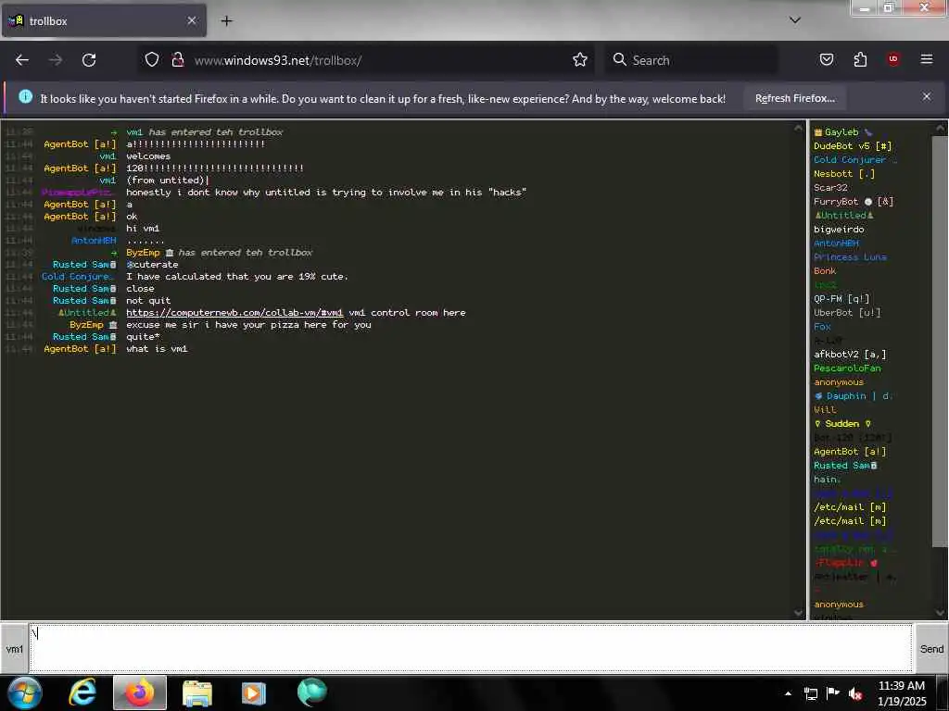
Task: Click the 'what is vm1' chat message
Action: (x=157, y=349)
